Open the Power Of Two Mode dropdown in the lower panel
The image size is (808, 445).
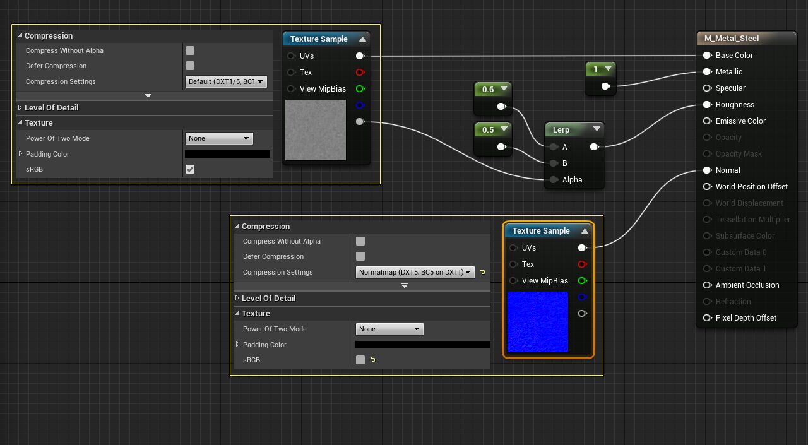click(x=389, y=329)
